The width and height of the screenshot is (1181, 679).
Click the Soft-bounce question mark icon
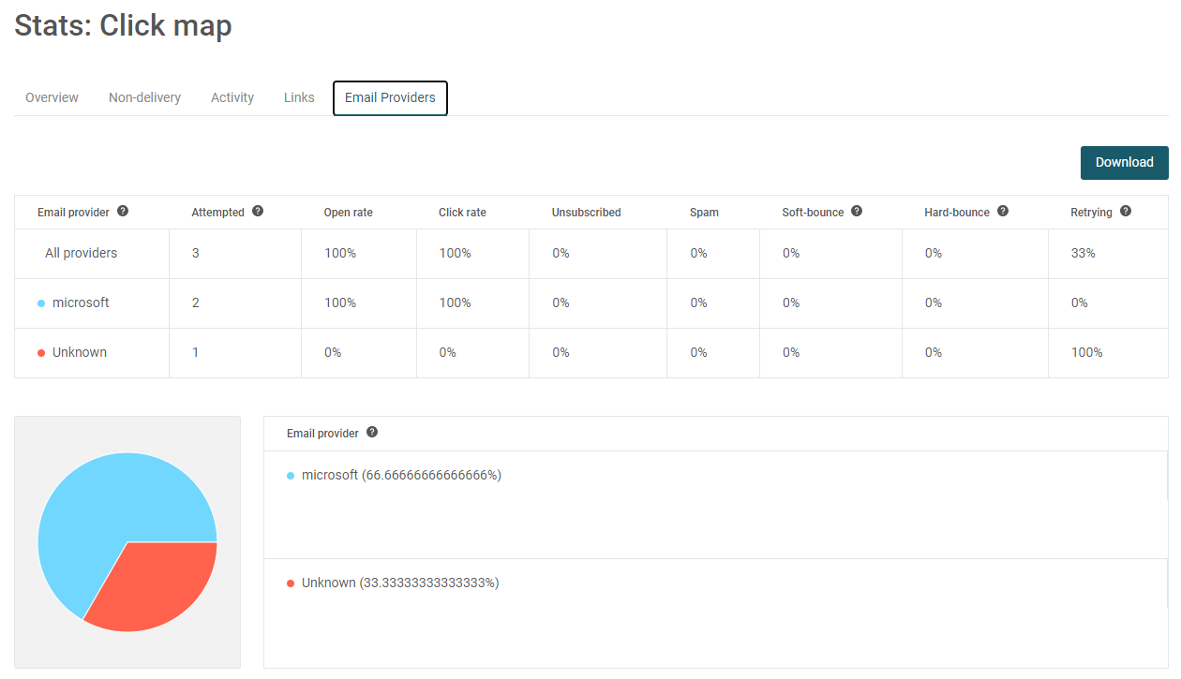click(856, 211)
